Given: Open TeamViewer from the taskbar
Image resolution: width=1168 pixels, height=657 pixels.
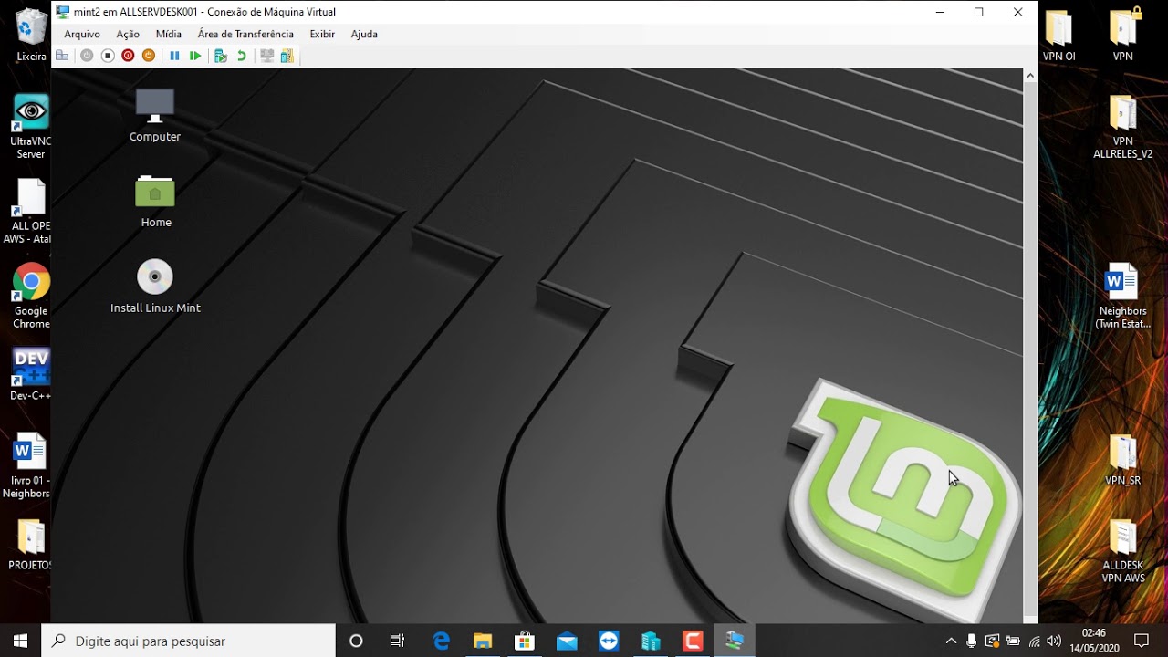Looking at the screenshot, I should pyautogui.click(x=609, y=641).
